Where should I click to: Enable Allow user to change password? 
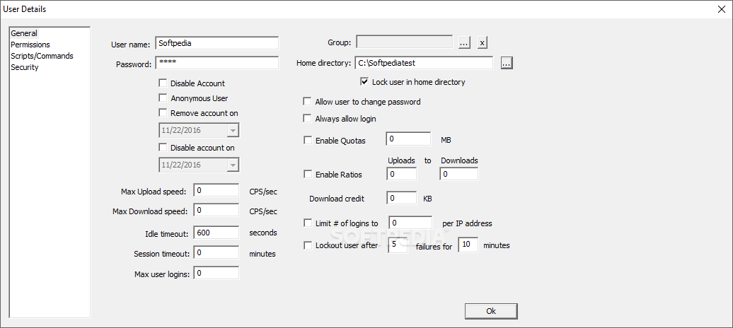pos(307,102)
